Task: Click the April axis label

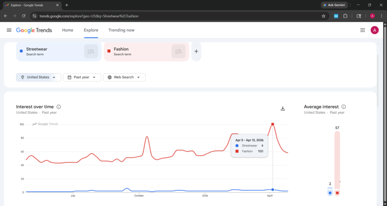Action: pyautogui.click(x=270, y=196)
